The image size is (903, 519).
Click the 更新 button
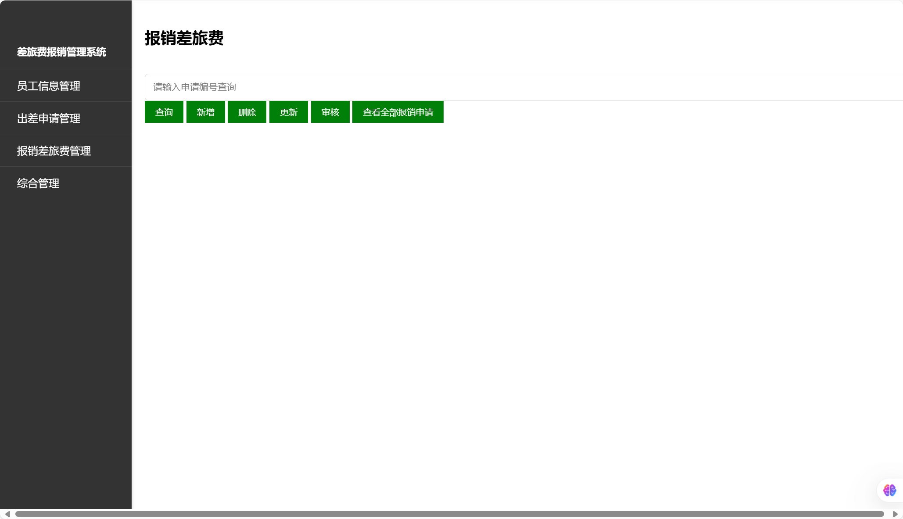[288, 112]
